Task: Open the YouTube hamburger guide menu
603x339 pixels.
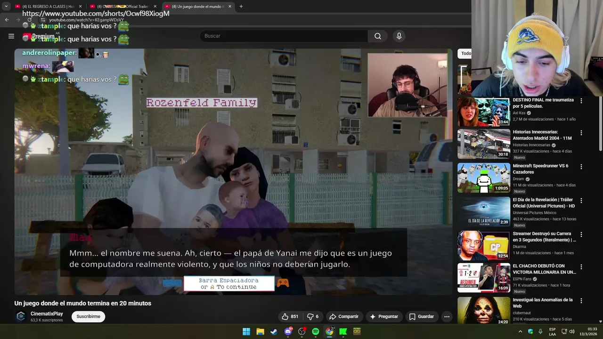Action: tap(11, 36)
